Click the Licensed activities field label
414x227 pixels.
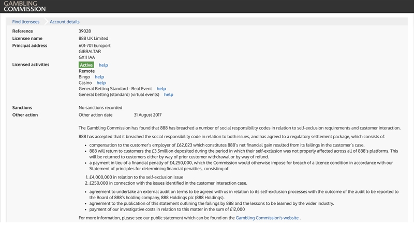[x=31, y=64]
